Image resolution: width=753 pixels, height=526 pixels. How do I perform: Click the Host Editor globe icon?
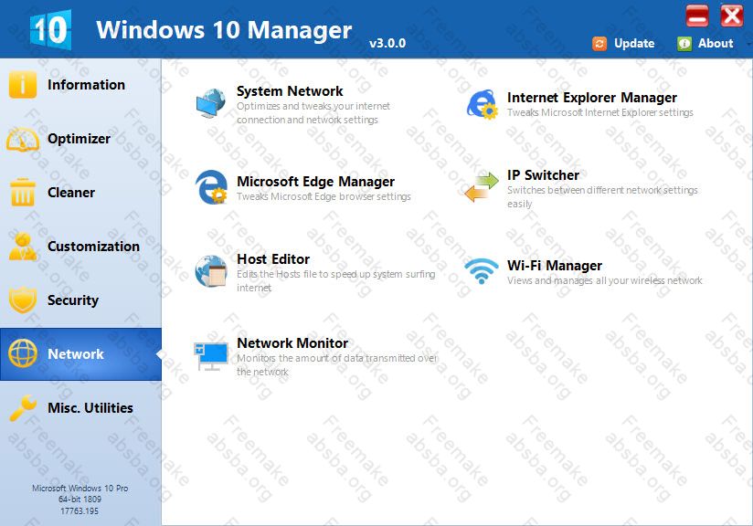point(210,271)
